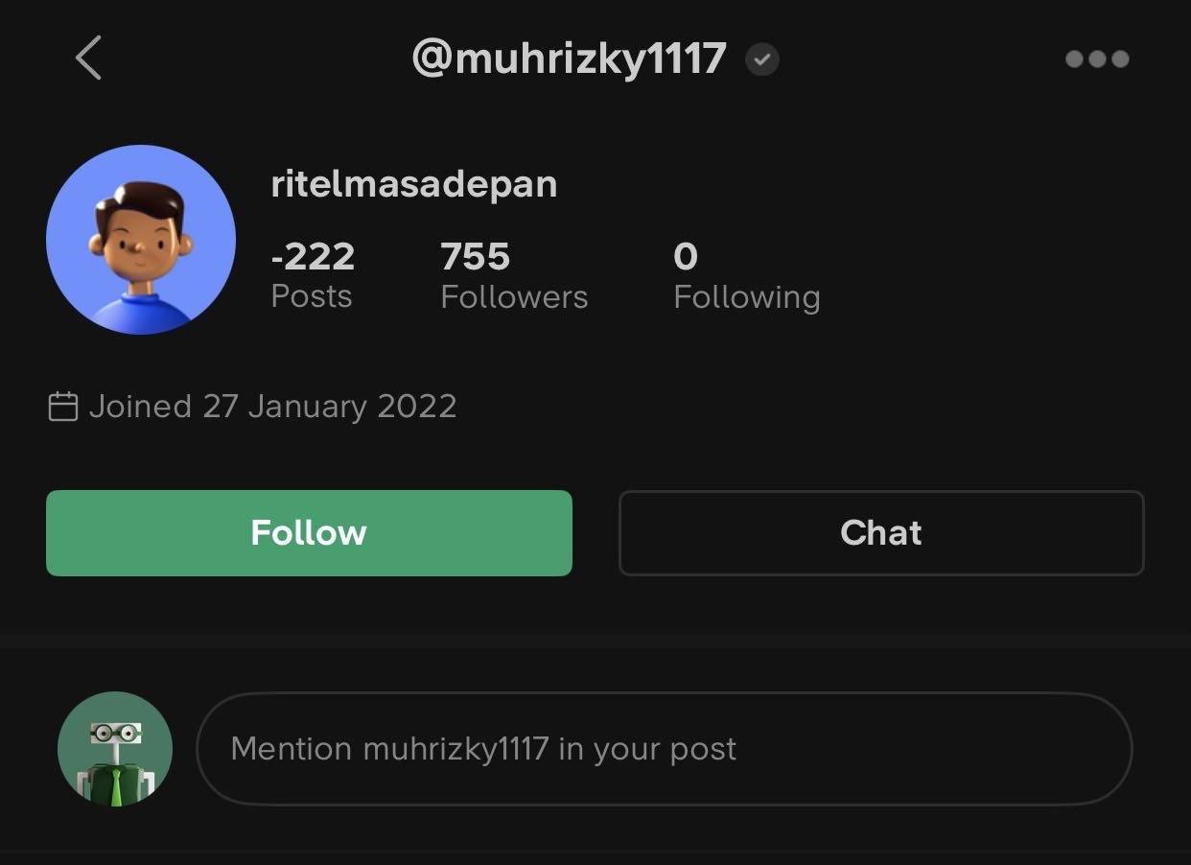
Task: Click the year 2022 in the join date
Action: point(417,407)
